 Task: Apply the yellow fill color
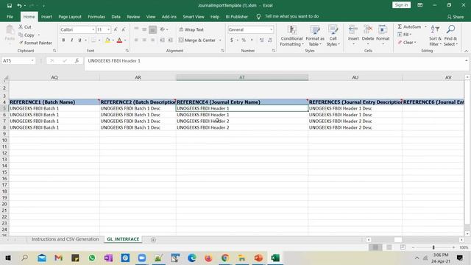click(107, 40)
